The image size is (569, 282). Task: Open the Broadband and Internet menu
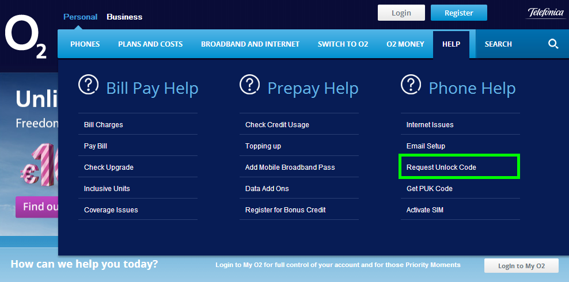(x=250, y=44)
